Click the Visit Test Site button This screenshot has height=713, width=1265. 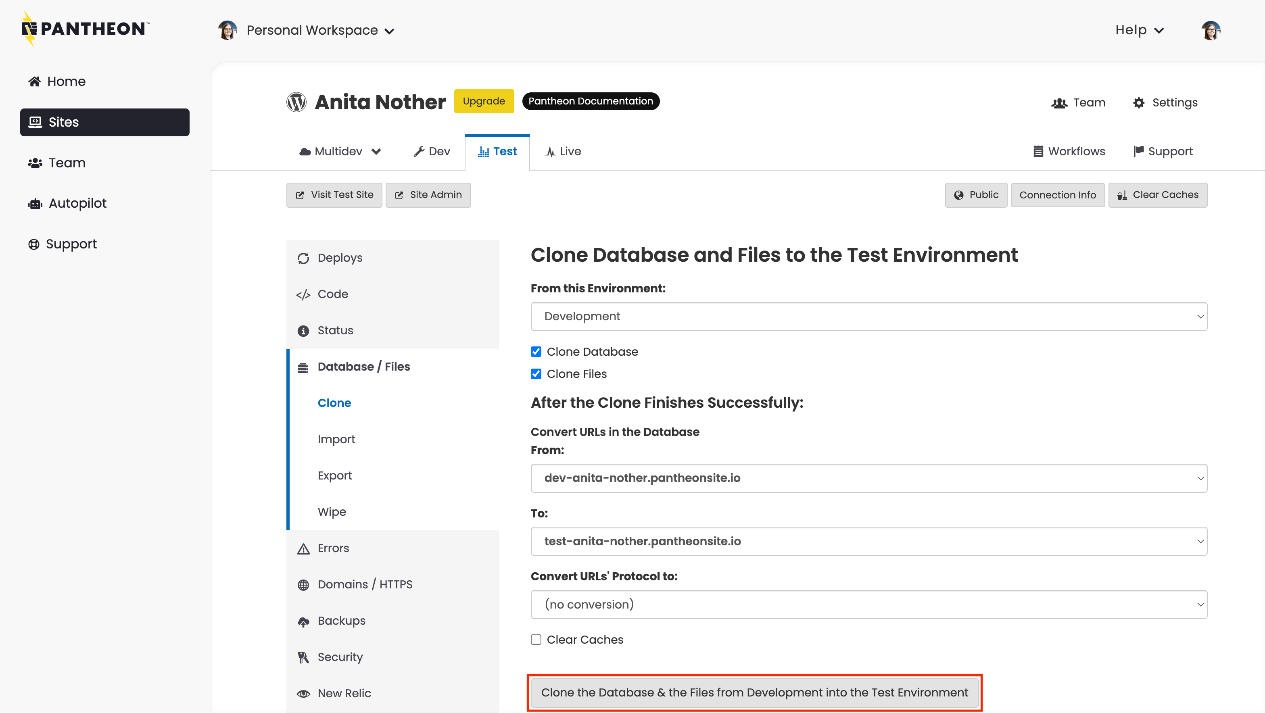click(334, 195)
